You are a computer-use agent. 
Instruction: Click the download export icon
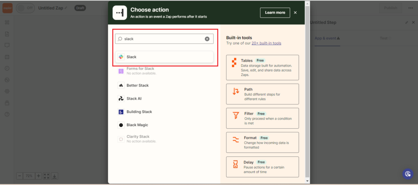pyautogui.click(x=54, y=176)
